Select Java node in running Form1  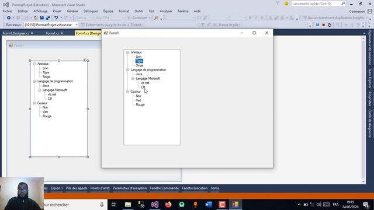point(139,74)
